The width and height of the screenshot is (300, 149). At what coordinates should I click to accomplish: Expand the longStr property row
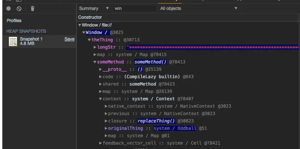95,47
